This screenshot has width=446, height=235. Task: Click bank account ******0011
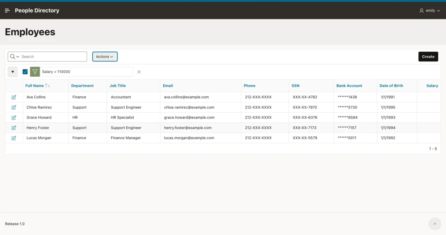coord(347,138)
